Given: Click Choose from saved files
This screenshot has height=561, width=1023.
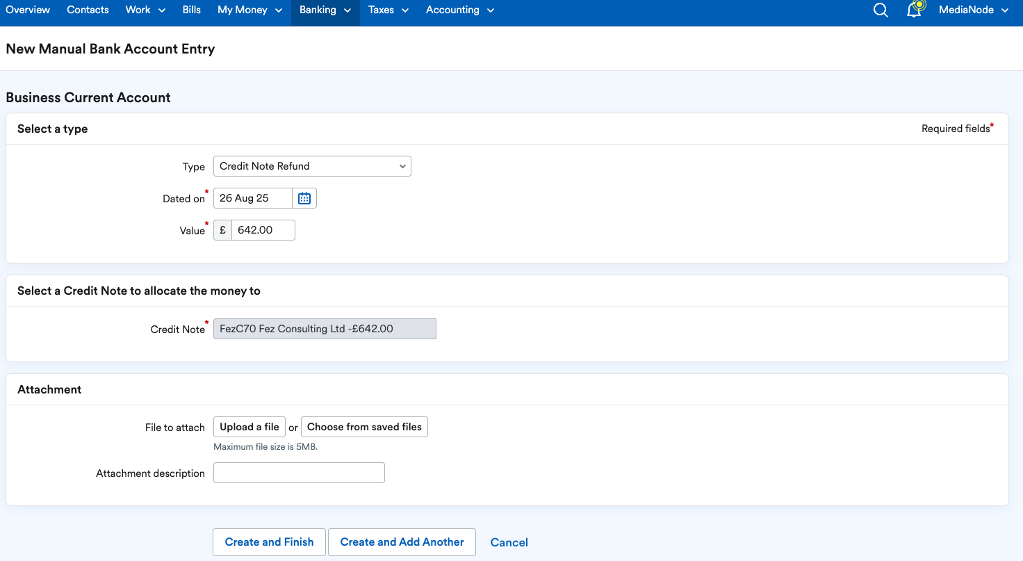Looking at the screenshot, I should pos(364,427).
